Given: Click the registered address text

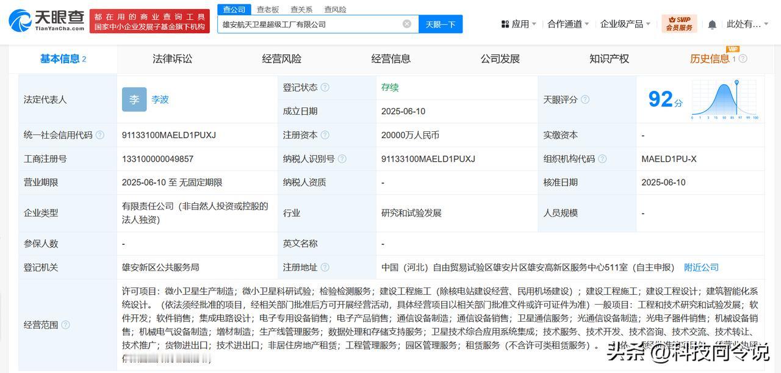Looking at the screenshot, I should tap(528, 267).
